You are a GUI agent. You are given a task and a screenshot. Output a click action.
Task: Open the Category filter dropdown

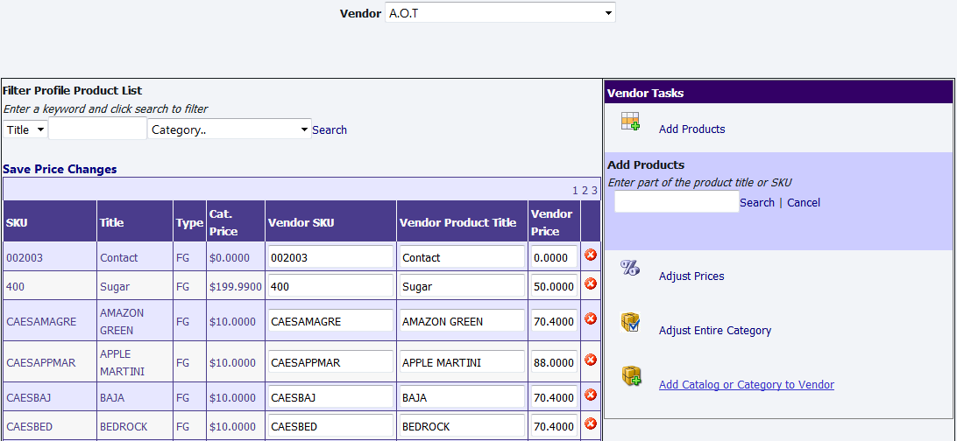point(230,129)
